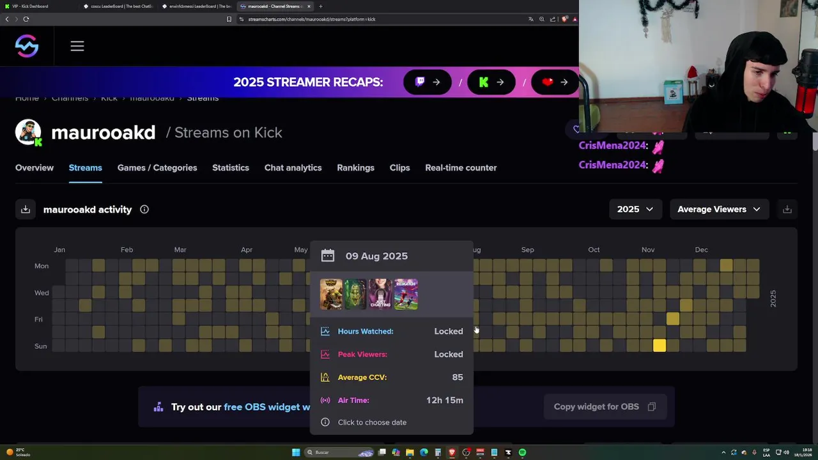This screenshot has width=818, height=460.
Task: Open the 2025 year dropdown
Action: (x=635, y=209)
